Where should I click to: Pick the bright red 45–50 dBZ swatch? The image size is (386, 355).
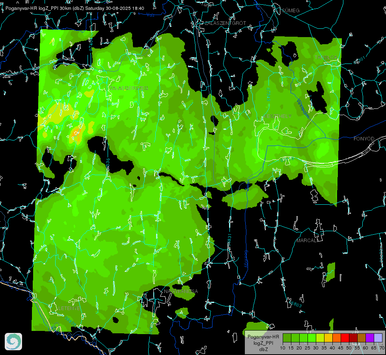[345, 338]
